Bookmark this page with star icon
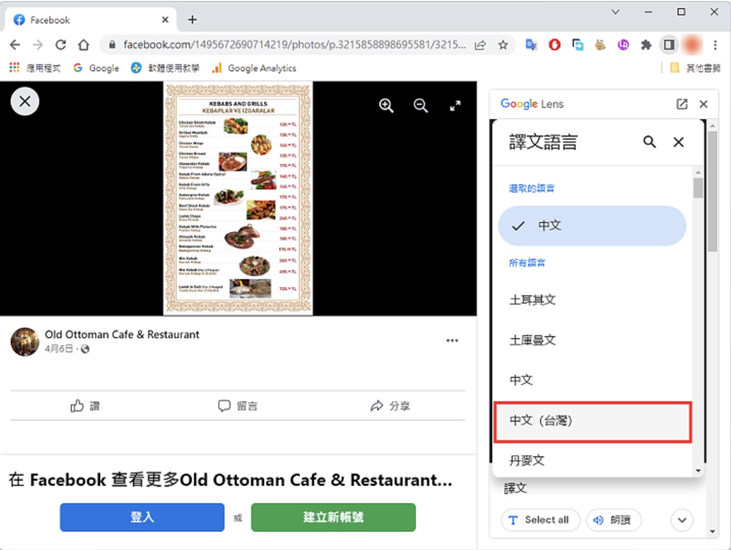The image size is (731, 550). tap(503, 45)
